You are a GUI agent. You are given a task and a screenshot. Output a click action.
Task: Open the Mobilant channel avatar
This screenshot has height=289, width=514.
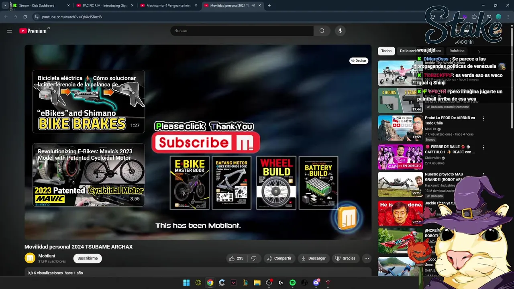[x=30, y=258]
